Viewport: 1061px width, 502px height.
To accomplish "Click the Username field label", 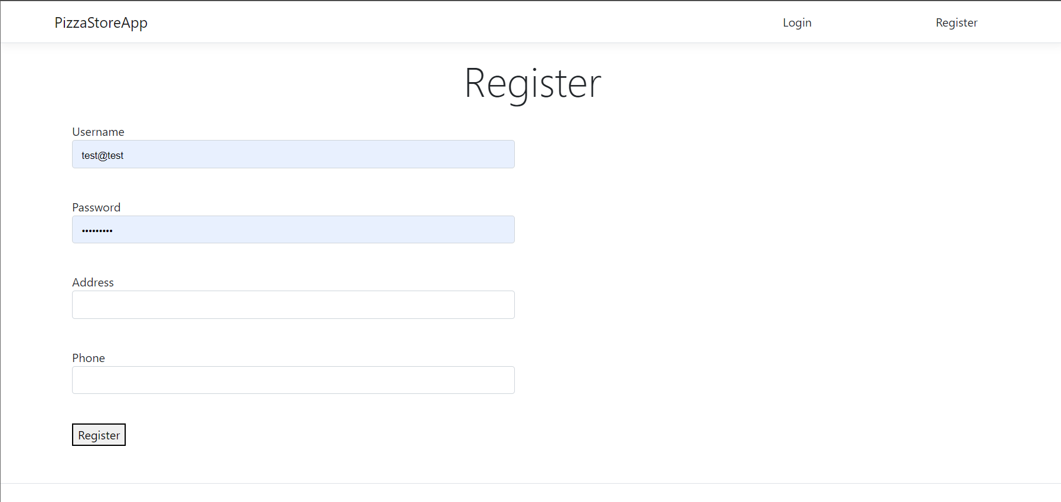I will click(98, 131).
